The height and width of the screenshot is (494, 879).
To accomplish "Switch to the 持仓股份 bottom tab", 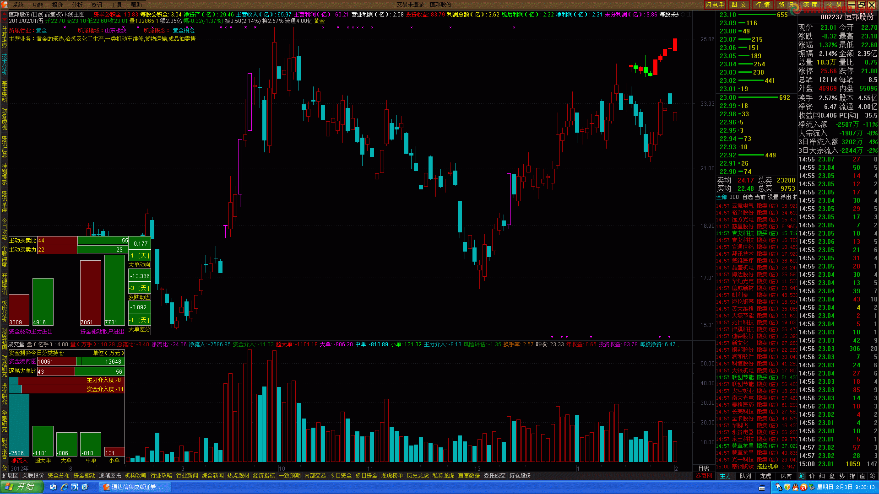I will (520, 476).
